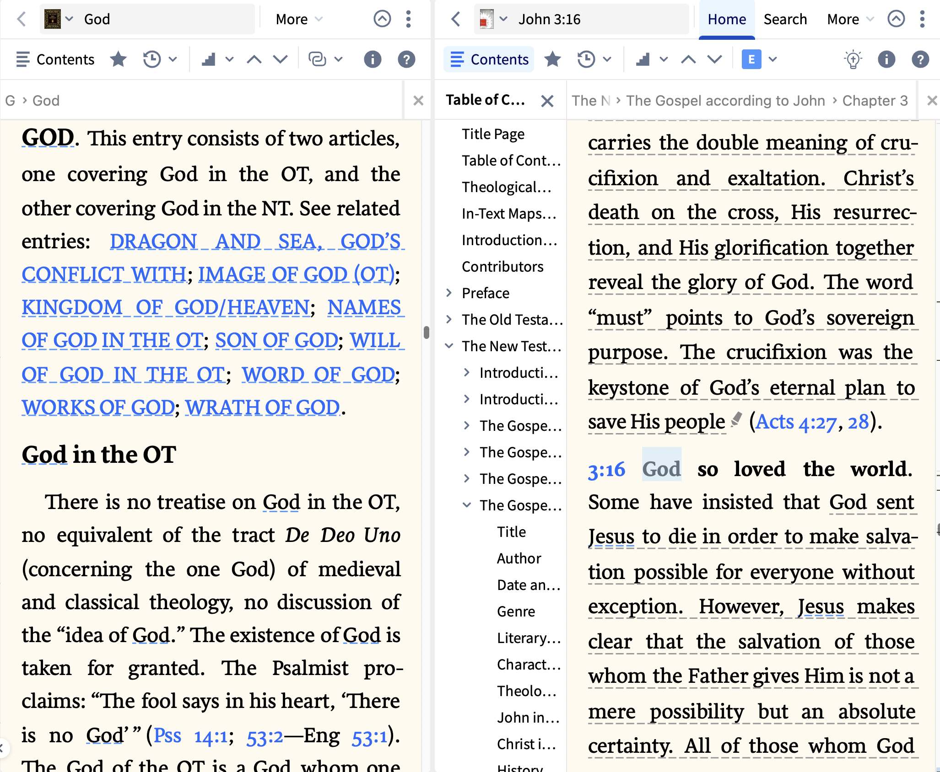The height and width of the screenshot is (772, 940).
Task: Open the history clock in left panel
Action: [152, 59]
